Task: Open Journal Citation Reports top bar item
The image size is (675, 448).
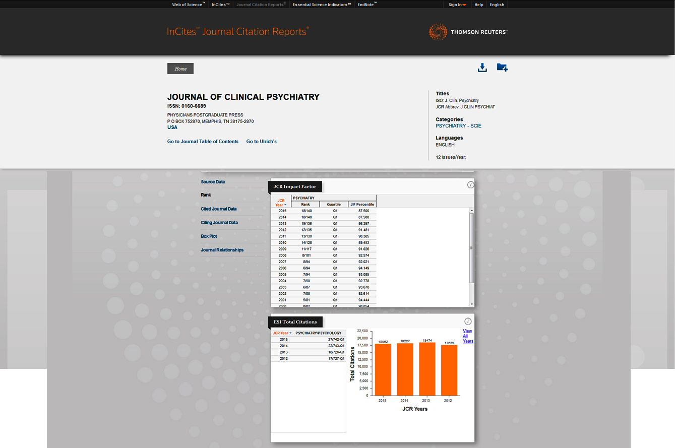Action: 261,5
